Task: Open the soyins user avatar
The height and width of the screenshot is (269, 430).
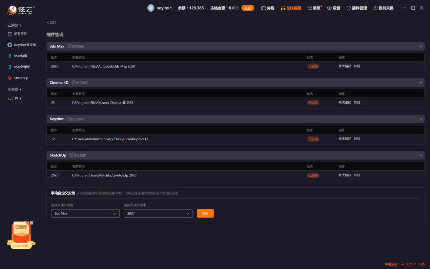Action: coord(151,8)
